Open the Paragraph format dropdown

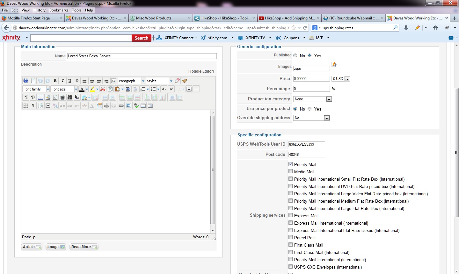131,81
